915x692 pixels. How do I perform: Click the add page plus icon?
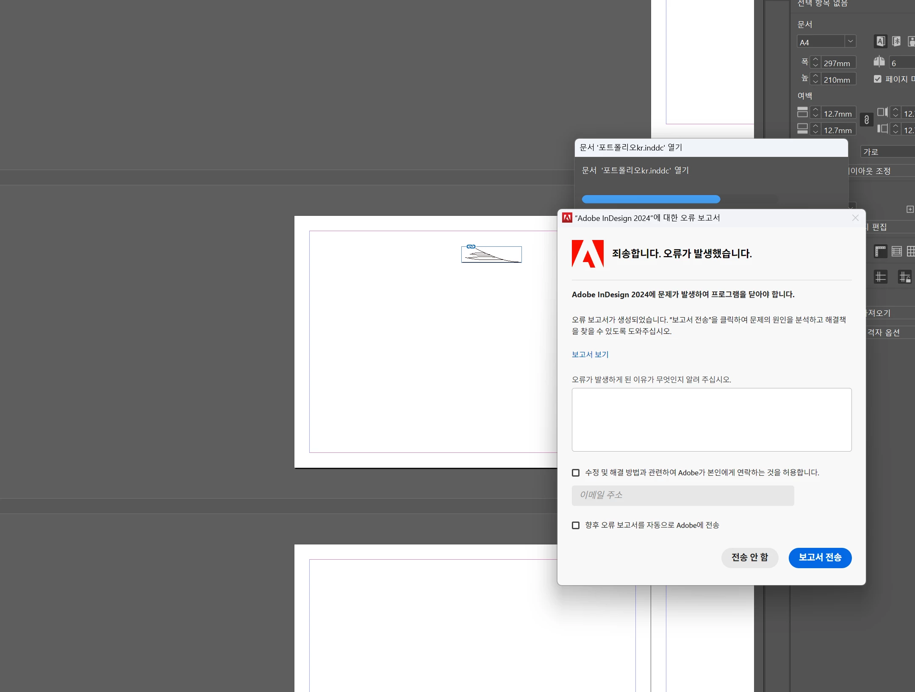(909, 209)
